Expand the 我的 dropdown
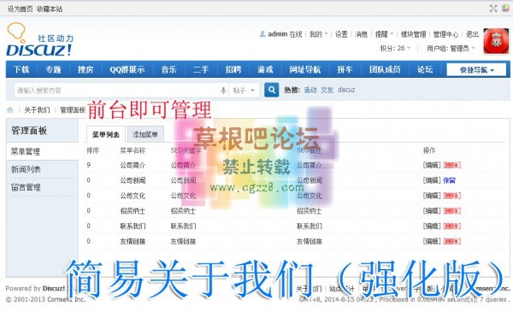Image resolution: width=513 pixels, height=317 pixels. (319, 34)
